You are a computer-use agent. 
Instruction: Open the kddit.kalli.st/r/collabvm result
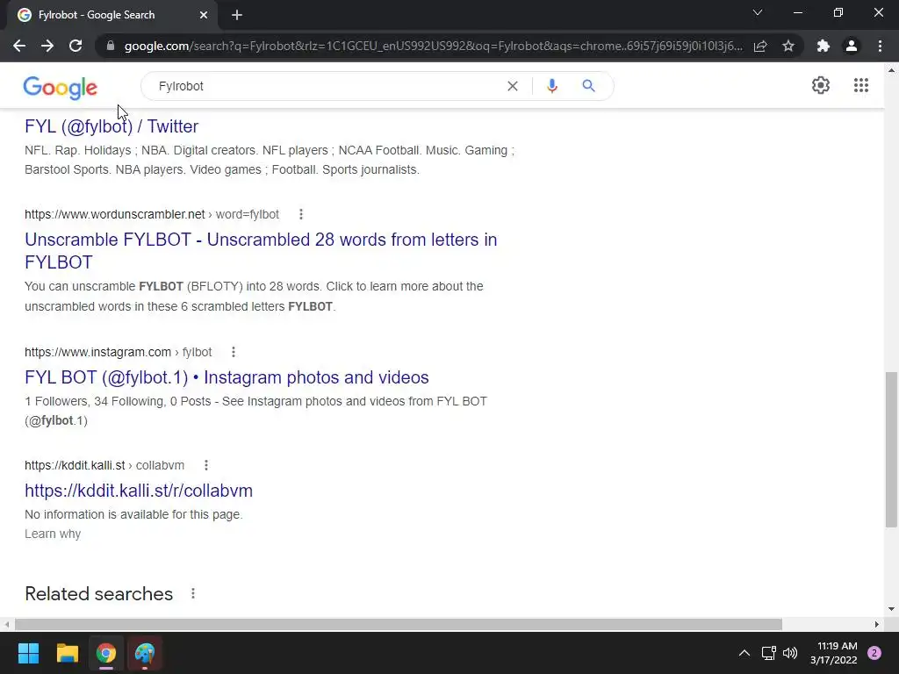(x=139, y=491)
